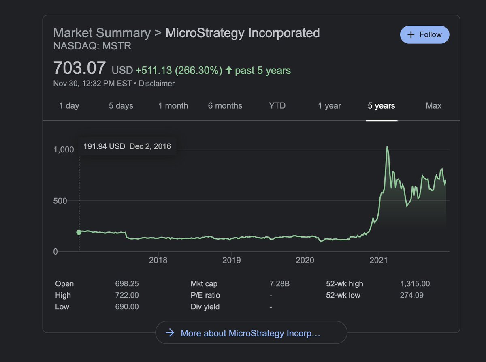
Task: Click the 5 years tab
Action: [382, 106]
